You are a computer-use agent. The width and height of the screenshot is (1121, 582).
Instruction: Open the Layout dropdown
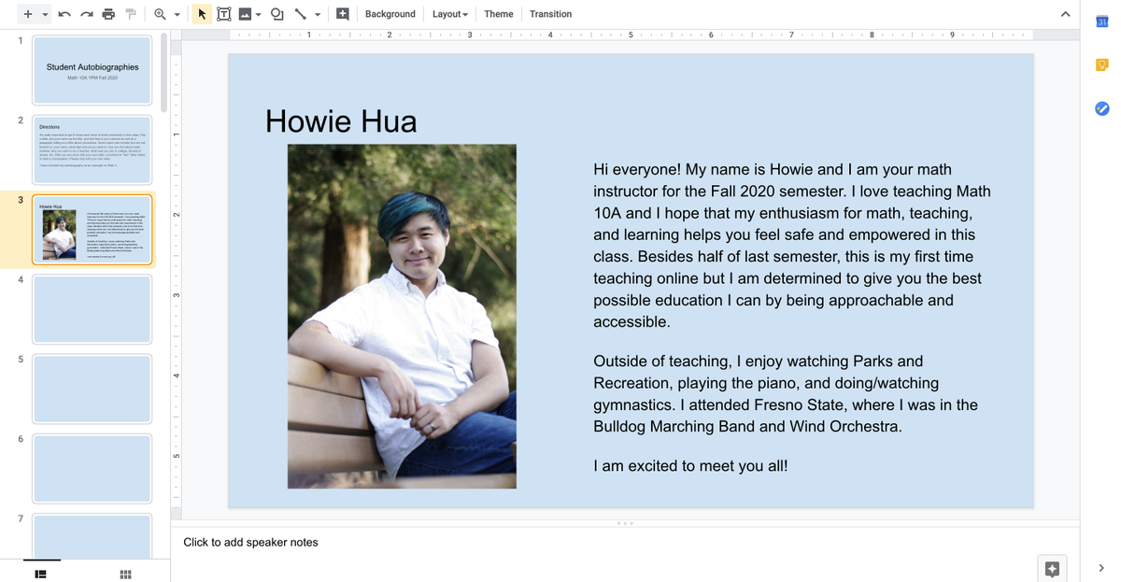pyautogui.click(x=449, y=13)
